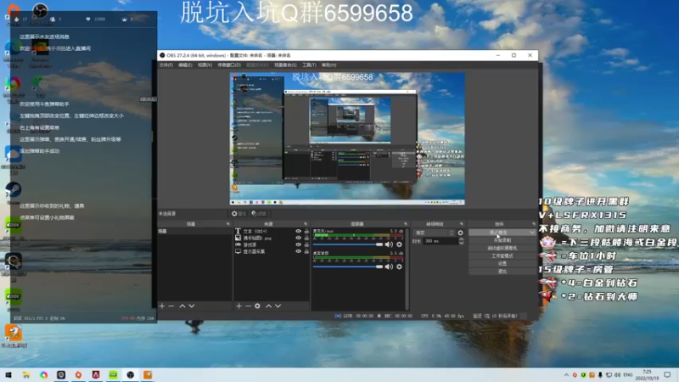Show hidden tray icons chevron
Screen dimensions: 679x382
566,374
